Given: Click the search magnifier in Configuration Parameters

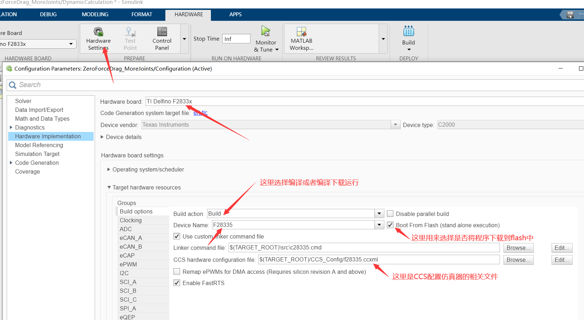Looking at the screenshot, I should pos(12,85).
